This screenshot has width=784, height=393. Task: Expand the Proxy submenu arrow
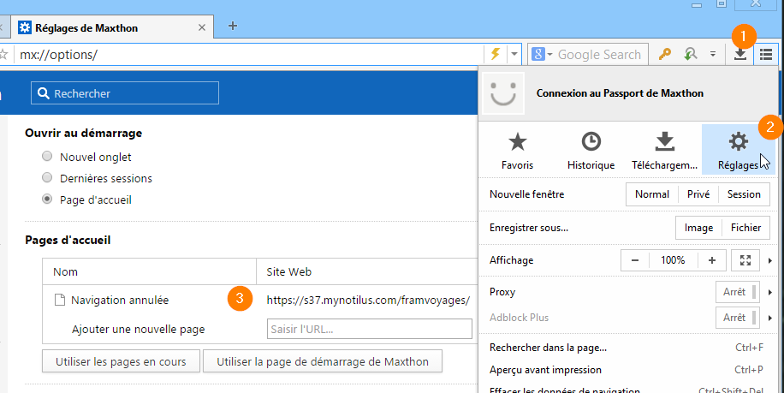(x=770, y=292)
